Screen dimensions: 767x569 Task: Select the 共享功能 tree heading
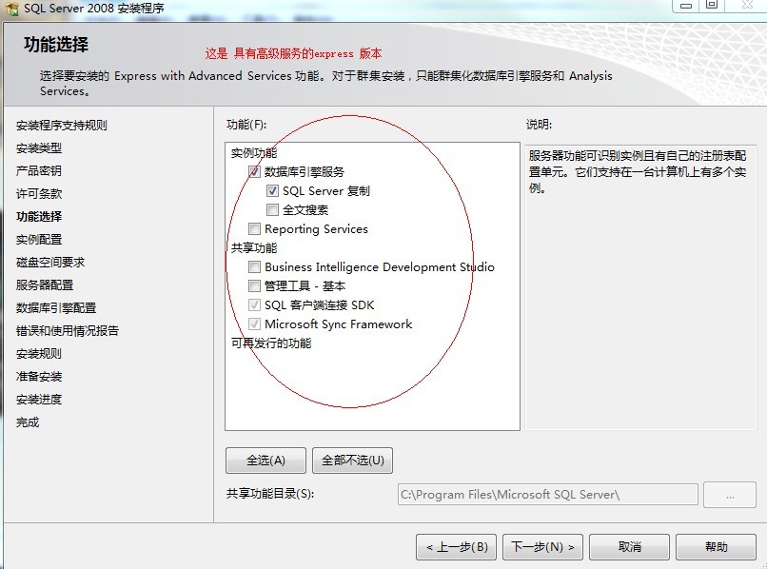tap(254, 248)
